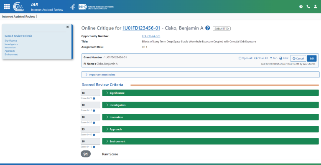Click 'Raw Score' label
This screenshot has width=321, height=165.
tap(110, 154)
